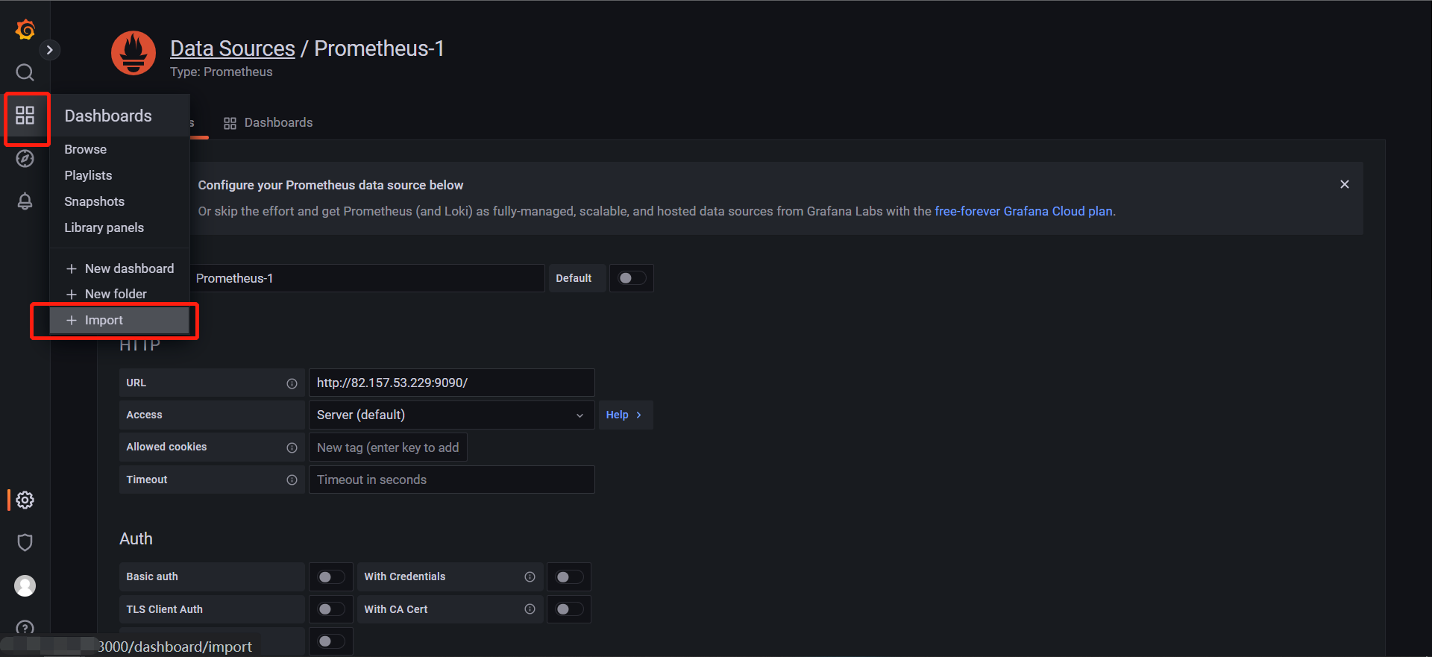Image resolution: width=1432 pixels, height=657 pixels.
Task: Click the Auth section heading
Action: point(136,538)
